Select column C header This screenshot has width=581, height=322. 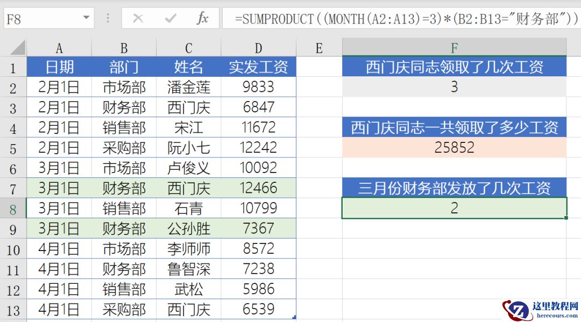(x=189, y=48)
